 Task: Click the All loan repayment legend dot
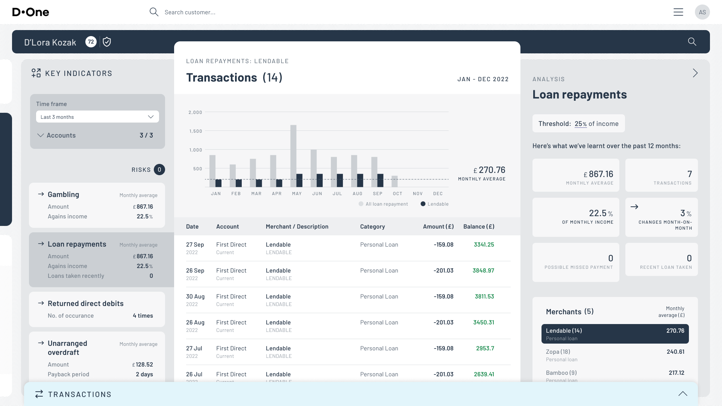point(361,204)
